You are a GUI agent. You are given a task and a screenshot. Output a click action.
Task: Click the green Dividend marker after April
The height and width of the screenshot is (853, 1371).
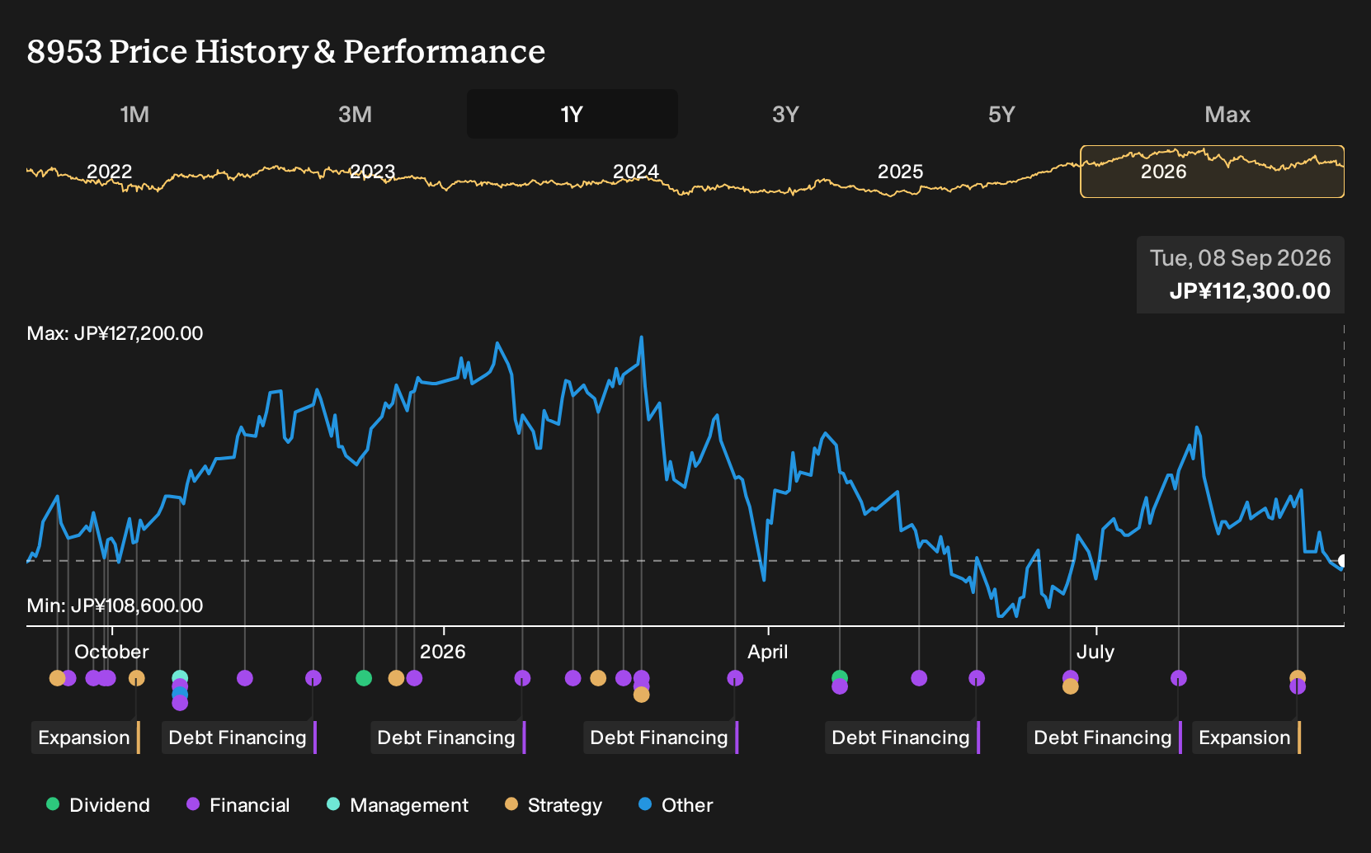pyautogui.click(x=840, y=677)
